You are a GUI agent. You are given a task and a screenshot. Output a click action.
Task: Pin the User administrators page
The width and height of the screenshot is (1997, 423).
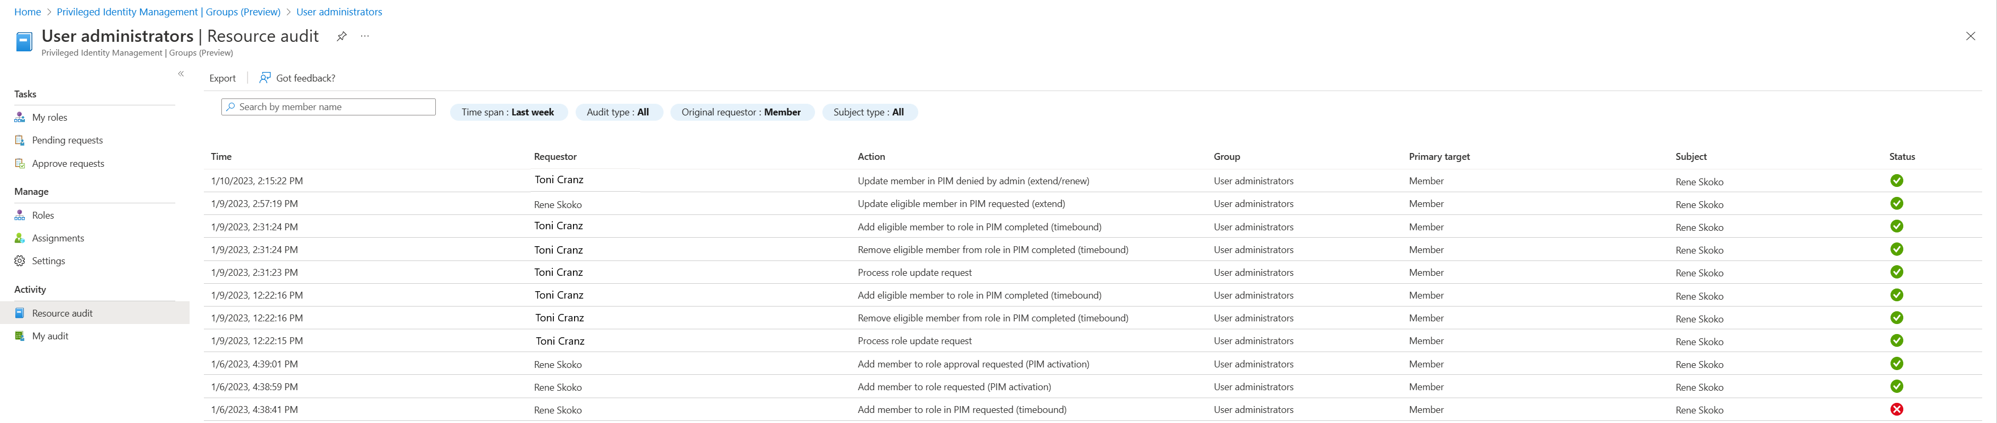click(341, 37)
